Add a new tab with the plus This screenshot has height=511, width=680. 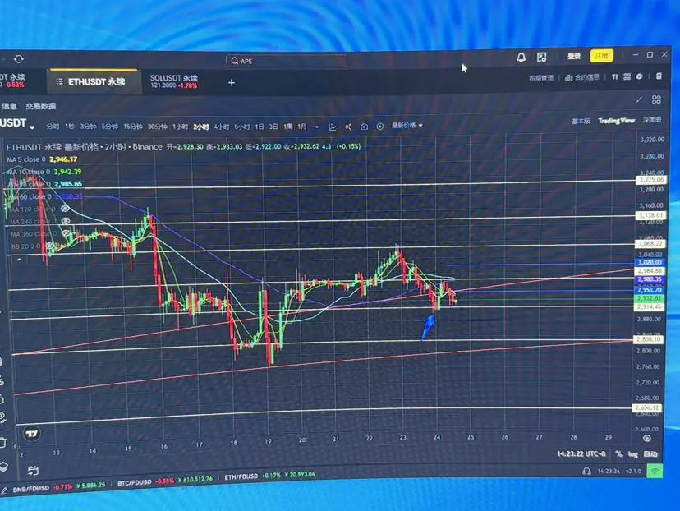pos(232,82)
